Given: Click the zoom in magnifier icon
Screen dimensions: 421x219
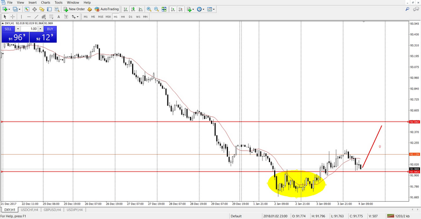Looking at the screenshot, I should (149, 9).
